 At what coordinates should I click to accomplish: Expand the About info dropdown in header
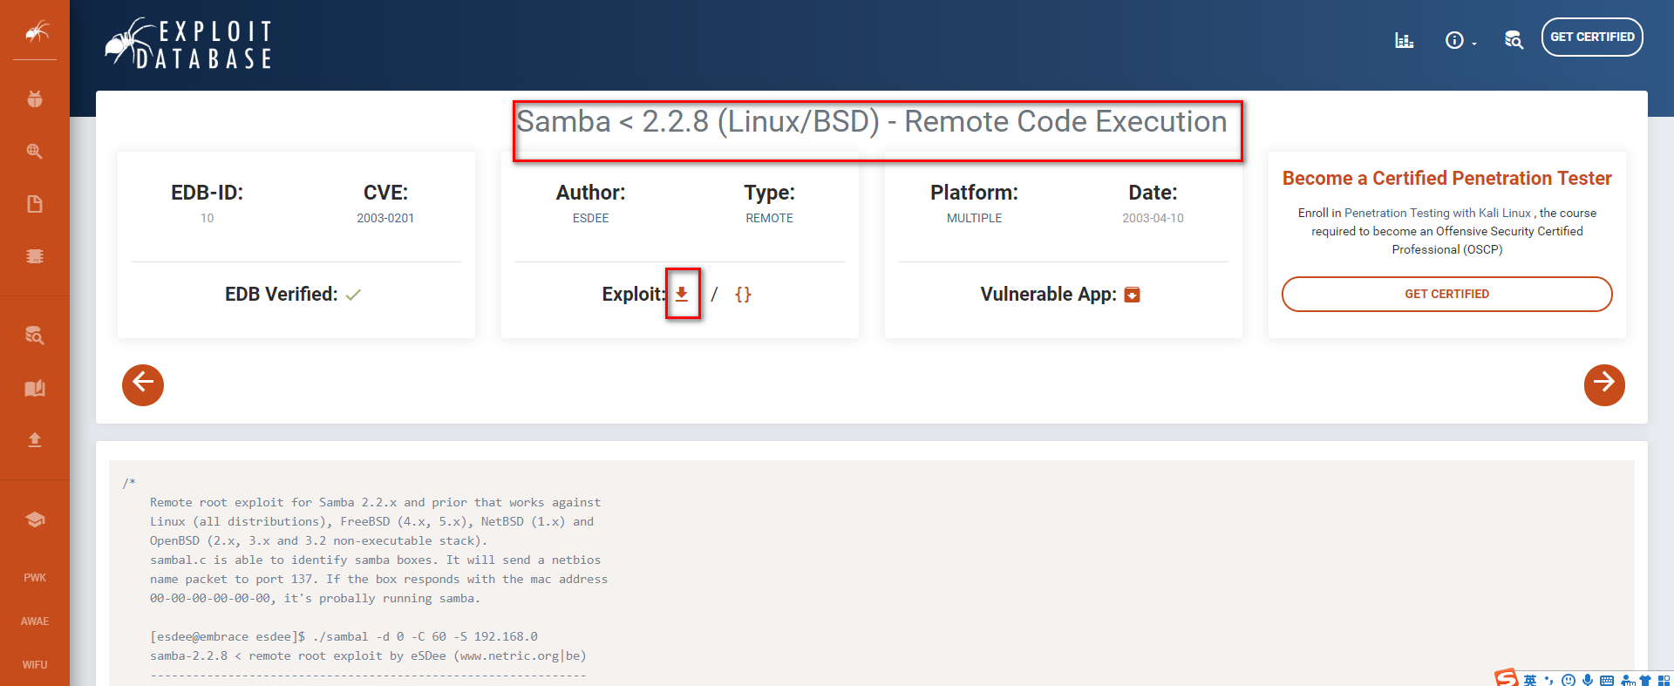click(1460, 40)
